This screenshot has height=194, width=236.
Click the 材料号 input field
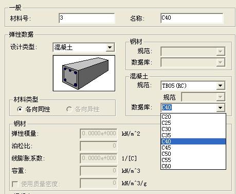click(87, 18)
